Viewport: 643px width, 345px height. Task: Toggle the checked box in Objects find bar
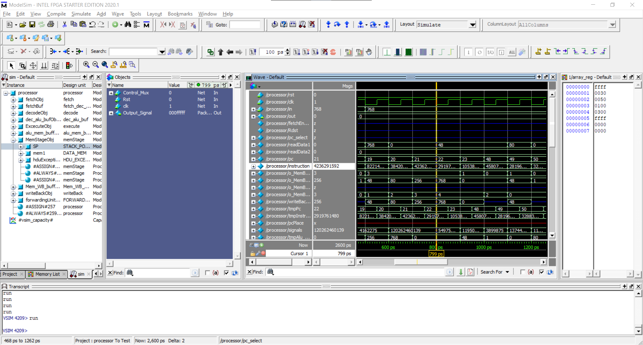click(226, 273)
